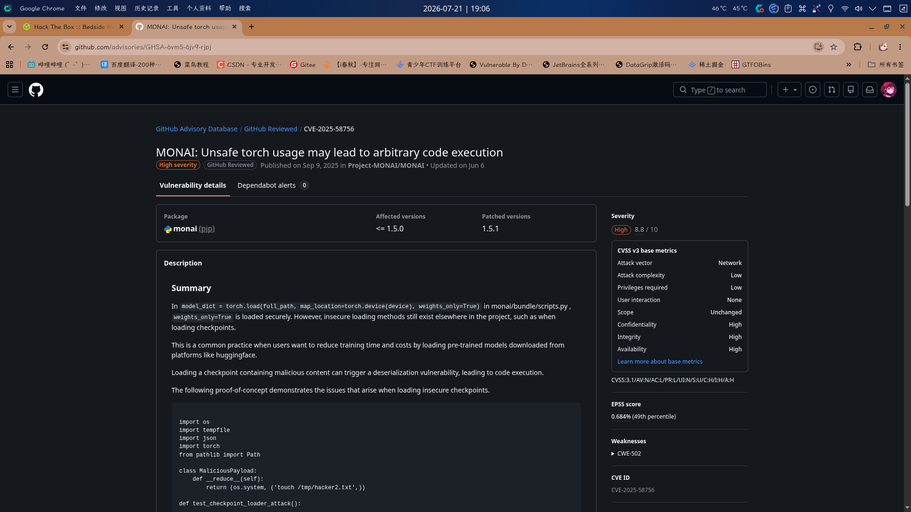
Task: Open the apps grid in bookmarks bar
Action: point(9,64)
